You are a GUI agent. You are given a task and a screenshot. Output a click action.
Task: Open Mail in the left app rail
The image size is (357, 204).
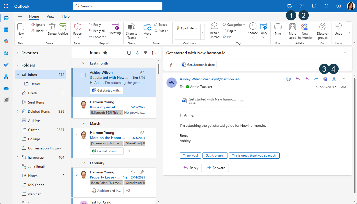[x=6, y=18]
